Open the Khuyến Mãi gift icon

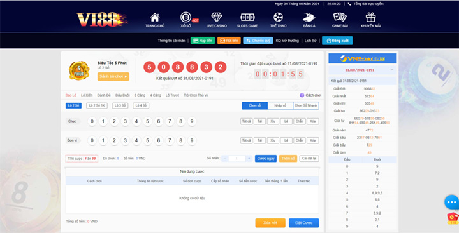(x=370, y=18)
